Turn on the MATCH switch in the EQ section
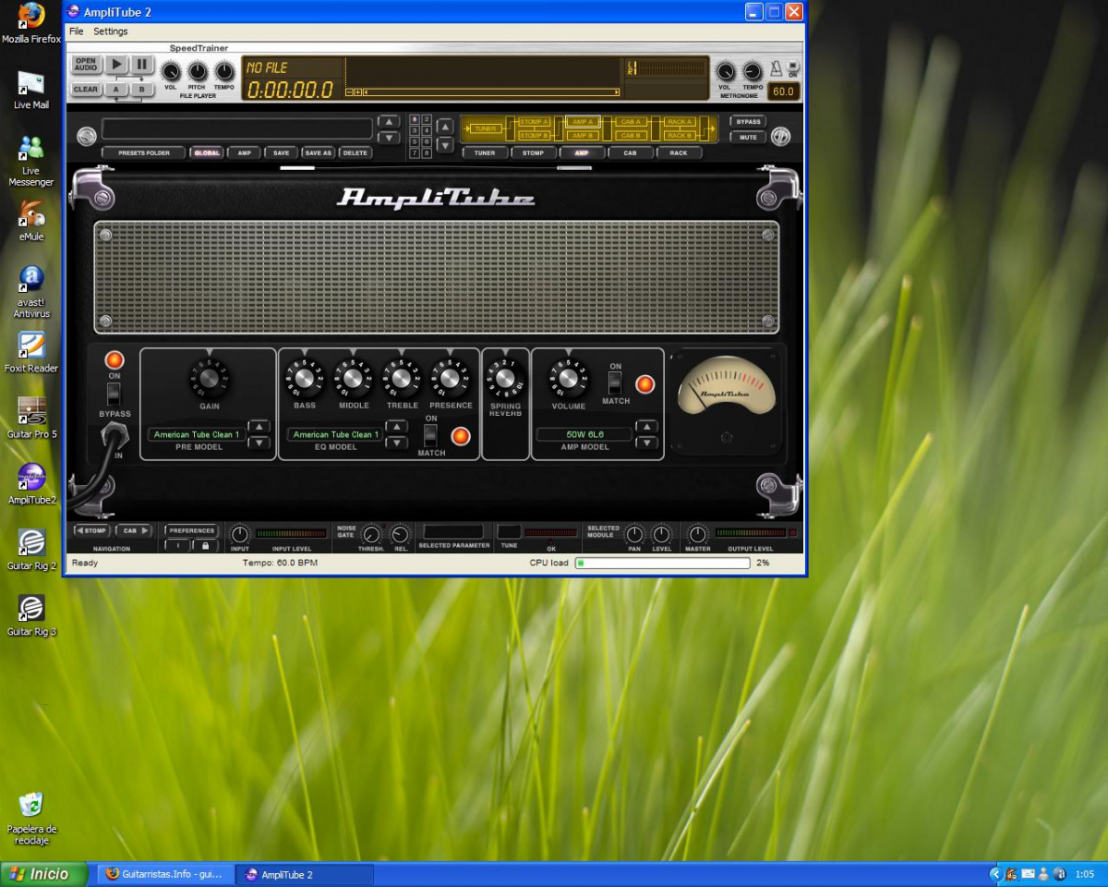This screenshot has width=1108, height=887. (430, 435)
